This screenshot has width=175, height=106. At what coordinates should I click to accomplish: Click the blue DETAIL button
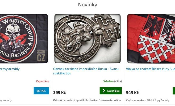41,91
